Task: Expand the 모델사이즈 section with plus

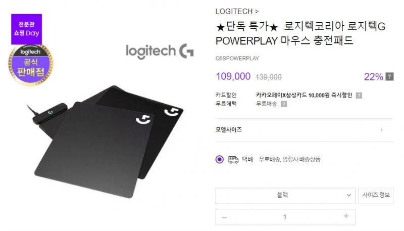Action: coord(381,130)
